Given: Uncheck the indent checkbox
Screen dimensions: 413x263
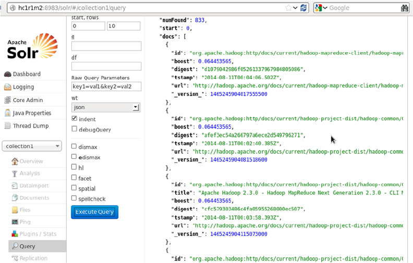Looking at the screenshot, I should click(75, 119).
